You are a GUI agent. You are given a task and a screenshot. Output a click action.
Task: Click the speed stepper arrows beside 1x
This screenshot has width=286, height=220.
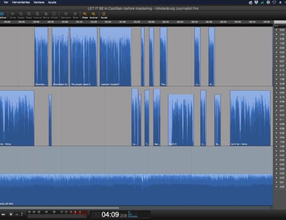coord(22,215)
